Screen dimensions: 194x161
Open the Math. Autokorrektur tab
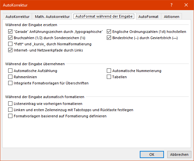[x=52, y=17]
